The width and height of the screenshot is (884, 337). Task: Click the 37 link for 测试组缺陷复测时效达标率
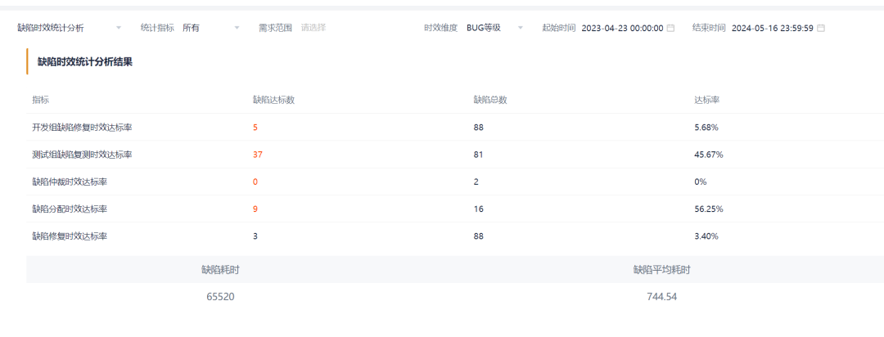click(258, 155)
